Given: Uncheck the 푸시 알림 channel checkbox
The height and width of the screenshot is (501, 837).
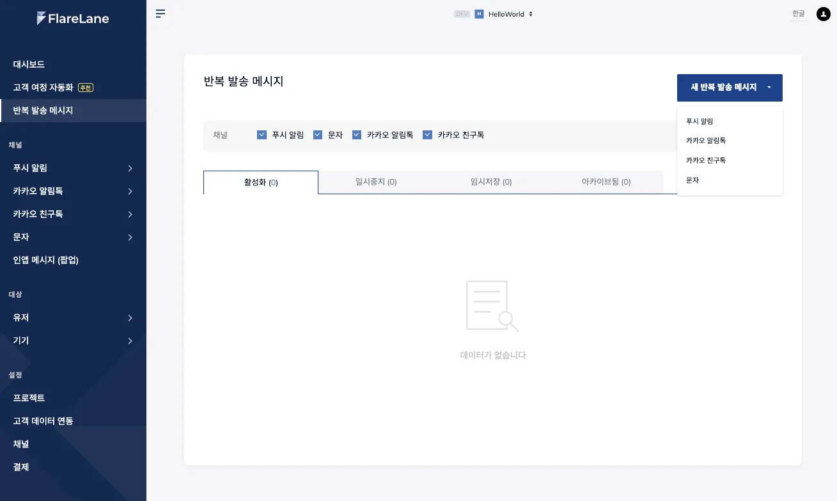Looking at the screenshot, I should tap(262, 135).
